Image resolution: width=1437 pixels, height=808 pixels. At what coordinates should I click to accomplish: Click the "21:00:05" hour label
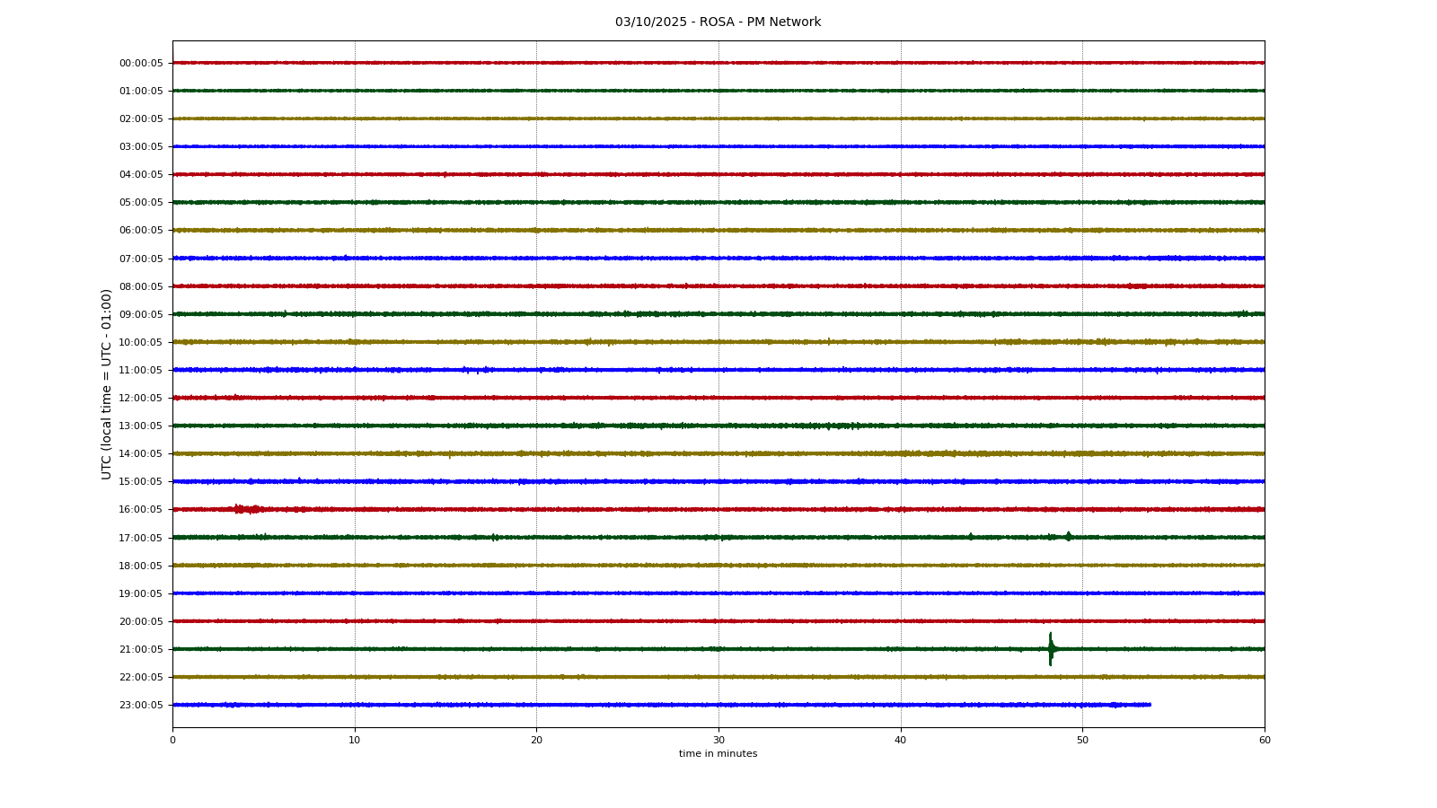[141, 649]
